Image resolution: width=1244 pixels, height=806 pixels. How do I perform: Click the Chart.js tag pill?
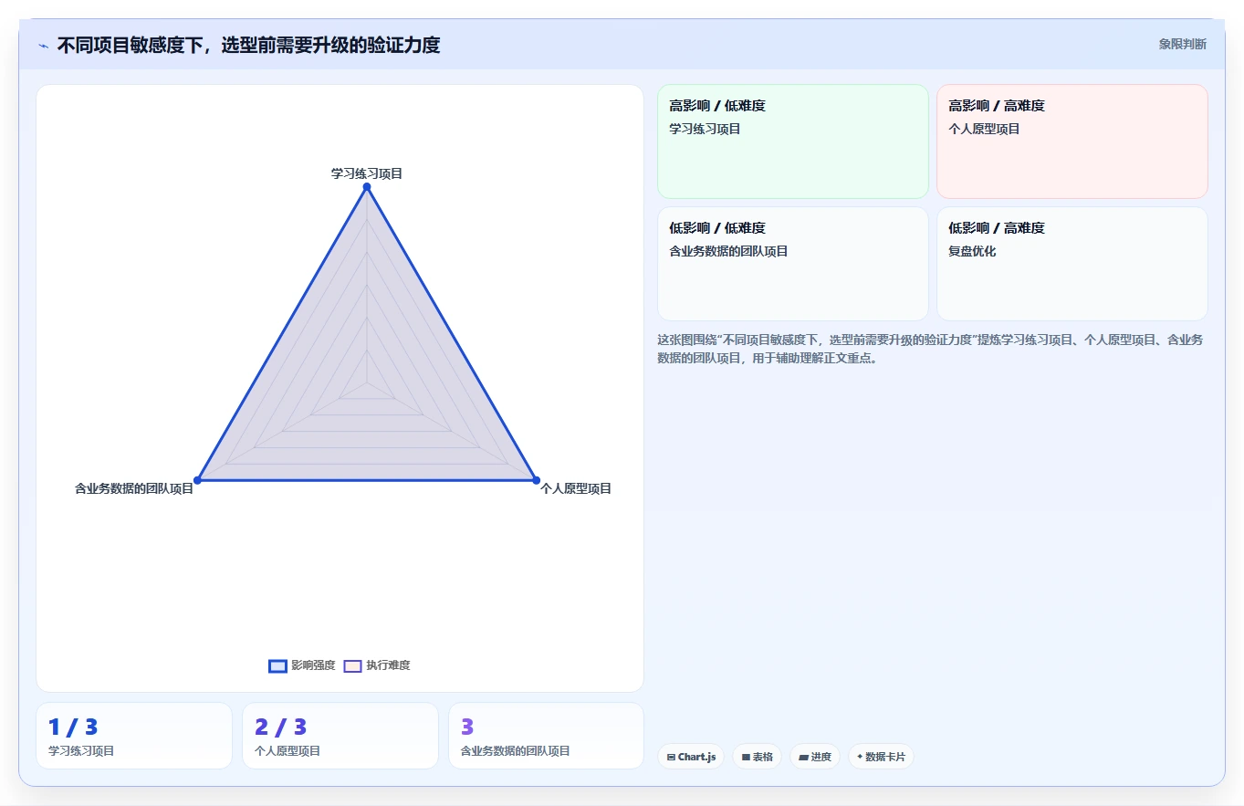[x=691, y=757]
